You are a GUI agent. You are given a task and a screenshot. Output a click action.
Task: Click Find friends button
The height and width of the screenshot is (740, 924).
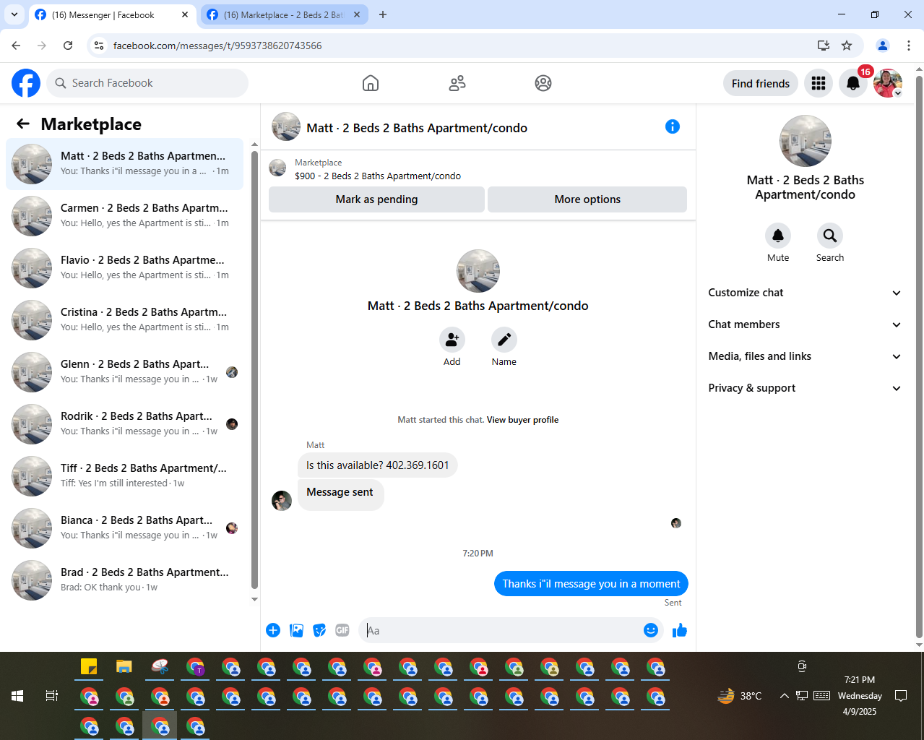point(761,83)
